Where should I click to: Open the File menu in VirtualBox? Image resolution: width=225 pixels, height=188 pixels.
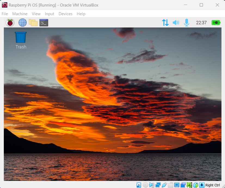pyautogui.click(x=5, y=14)
